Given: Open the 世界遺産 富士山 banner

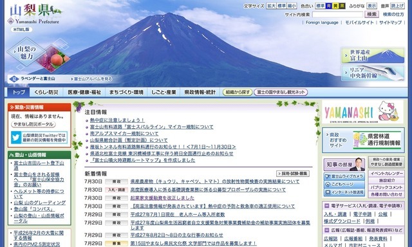Looking at the screenshot, I should coord(373,55).
